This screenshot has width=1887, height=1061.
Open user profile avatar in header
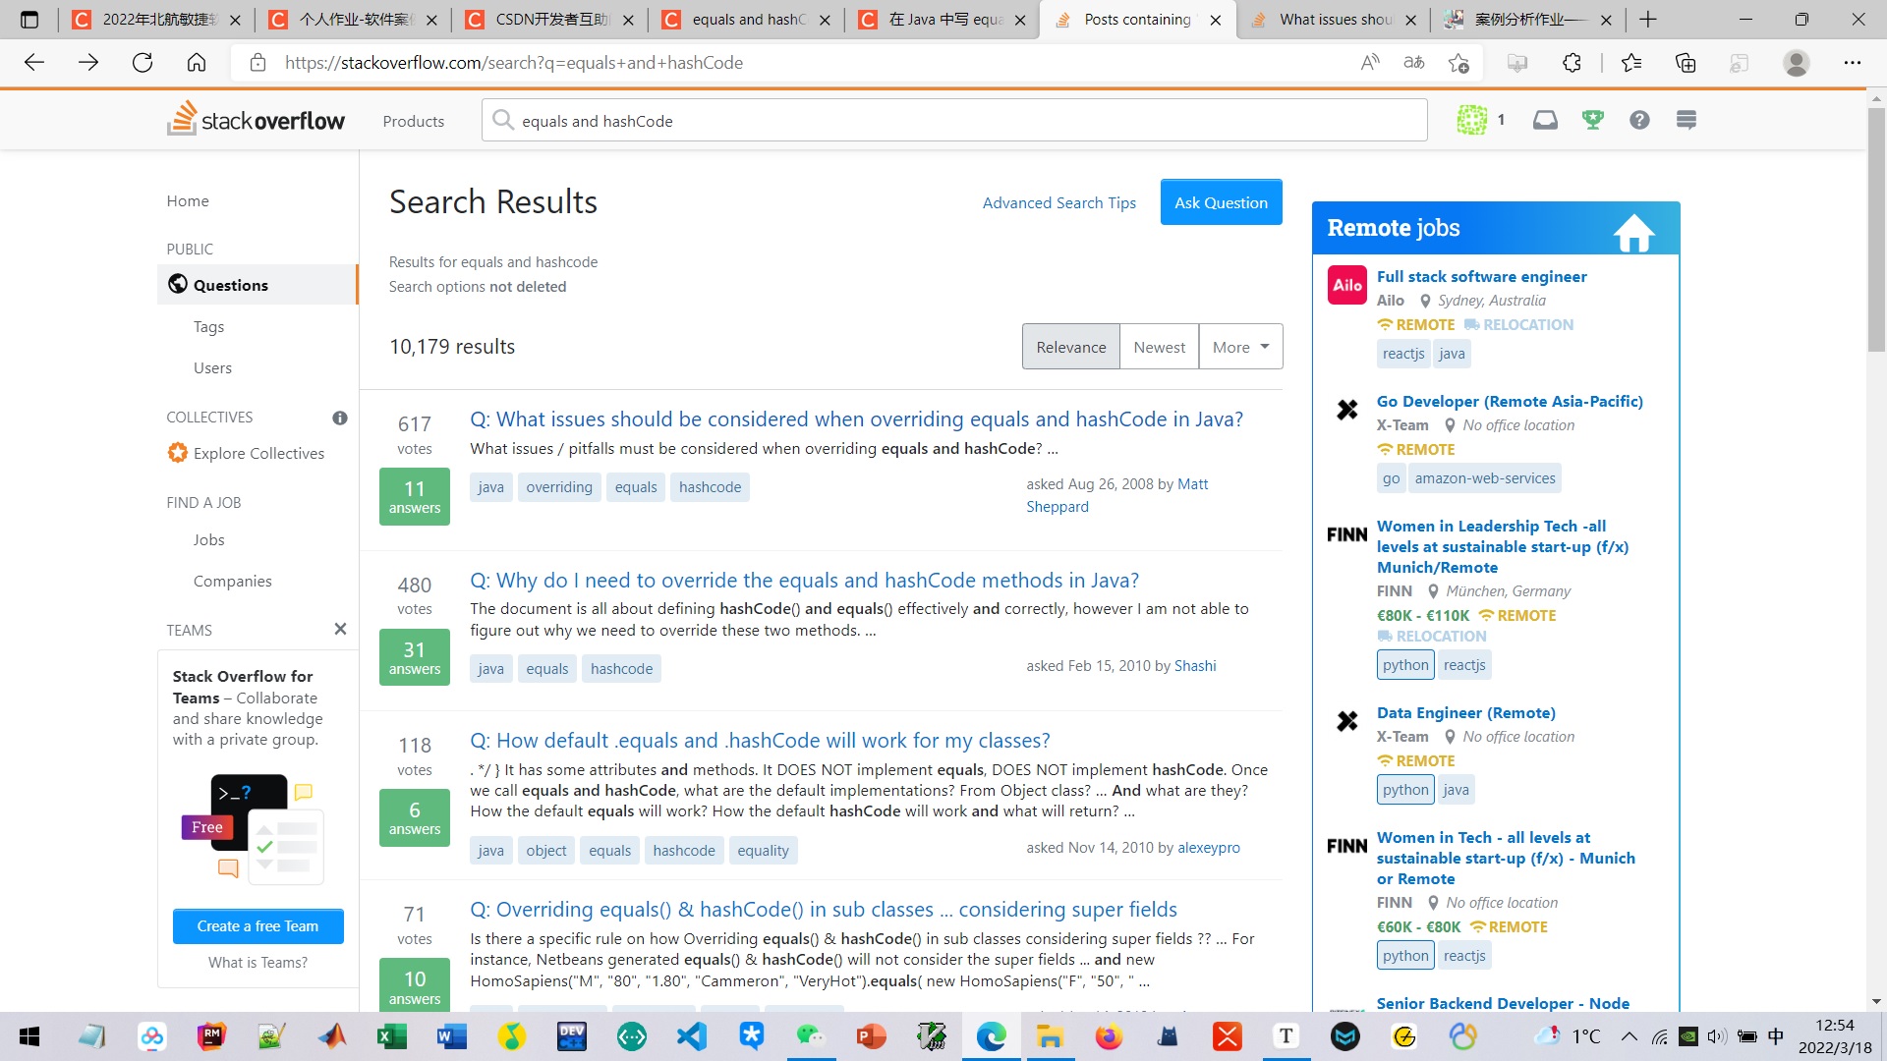[x=1472, y=120]
